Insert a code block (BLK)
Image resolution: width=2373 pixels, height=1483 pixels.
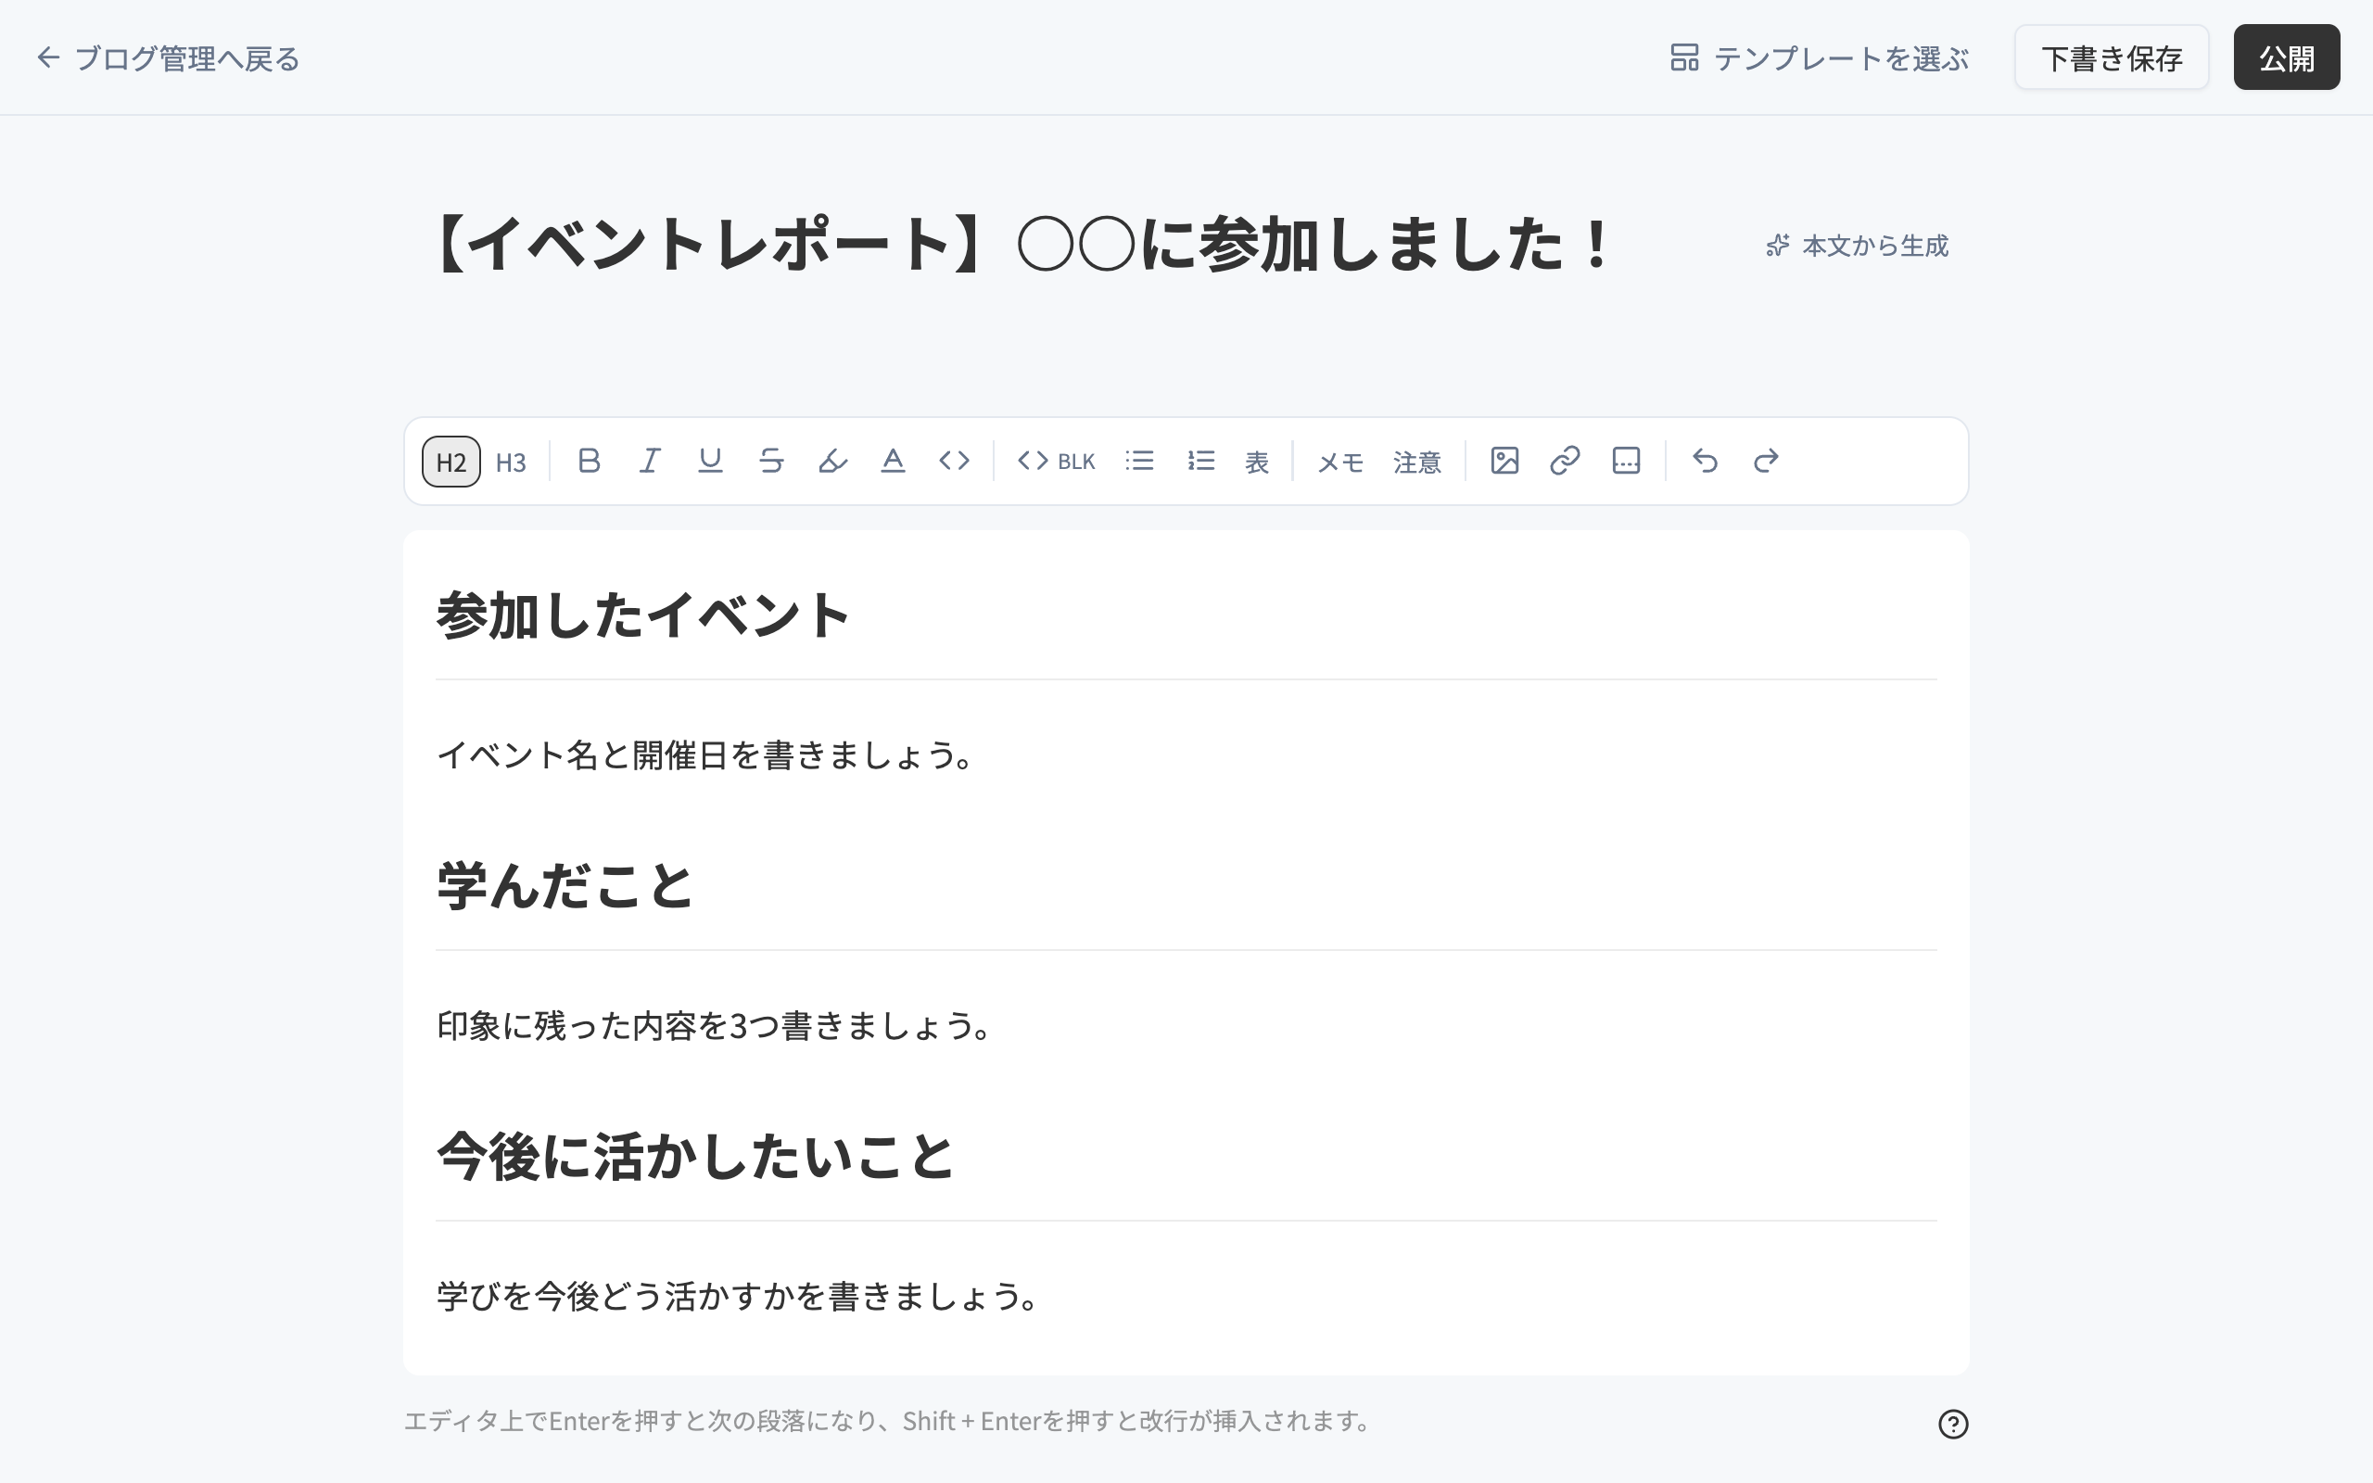tap(1056, 461)
